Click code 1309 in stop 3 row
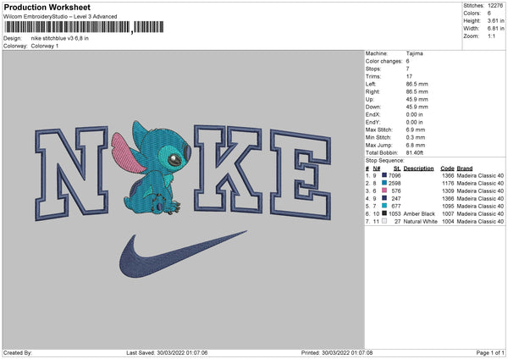The height and width of the screenshot is (359, 508). coord(448,191)
